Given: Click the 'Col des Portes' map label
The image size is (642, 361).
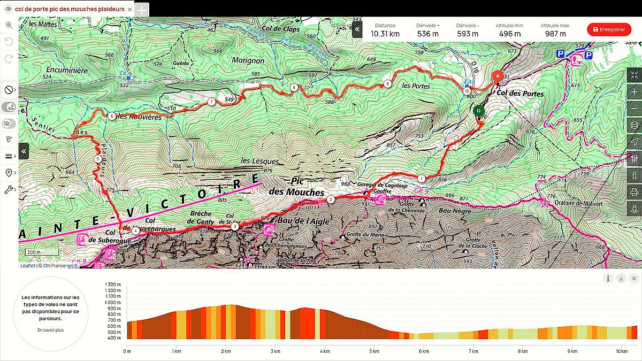Looking at the screenshot, I should [x=519, y=94].
